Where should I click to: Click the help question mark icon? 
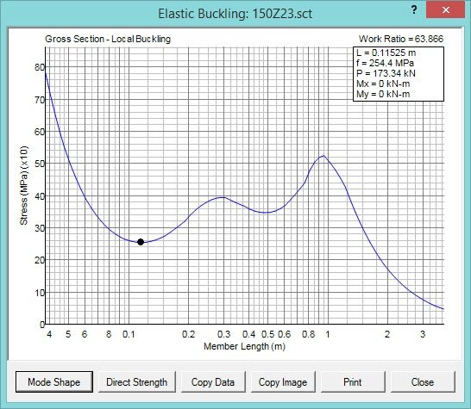tap(414, 9)
